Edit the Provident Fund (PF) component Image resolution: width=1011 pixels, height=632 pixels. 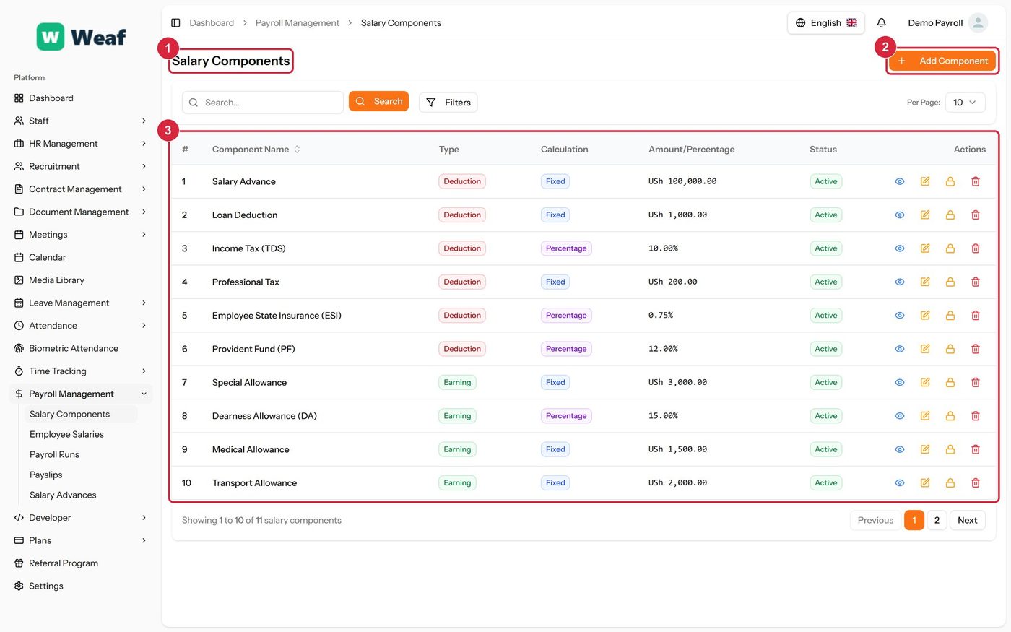925,349
